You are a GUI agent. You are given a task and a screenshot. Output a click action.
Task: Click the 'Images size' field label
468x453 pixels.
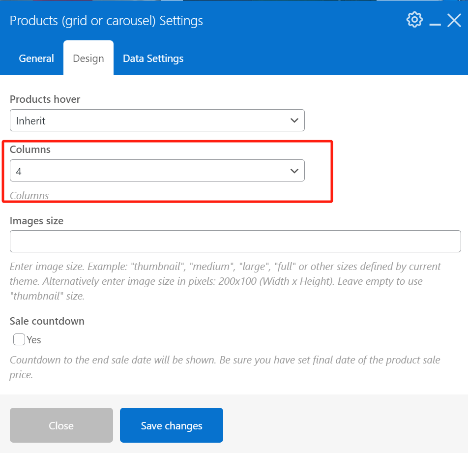36,221
